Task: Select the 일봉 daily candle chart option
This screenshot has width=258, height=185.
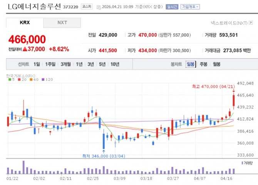Action: 191,64
